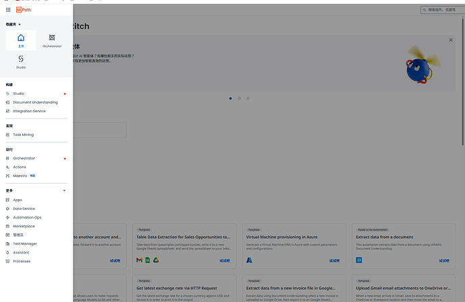Open the Studio favorite tile
This screenshot has height=302, width=465.
[21, 62]
